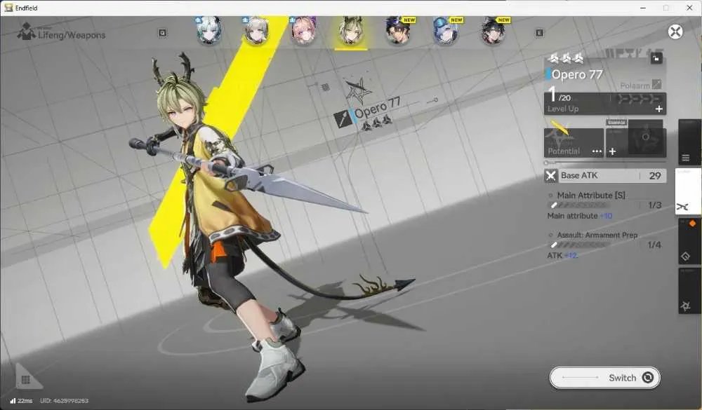Expand Potential details with three dots
This screenshot has height=410, width=702.
tap(597, 151)
